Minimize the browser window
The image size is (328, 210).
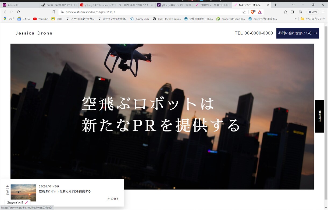click(x=303, y=5)
